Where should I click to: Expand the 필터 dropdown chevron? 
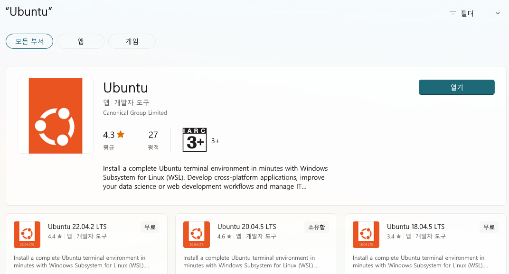tap(497, 13)
